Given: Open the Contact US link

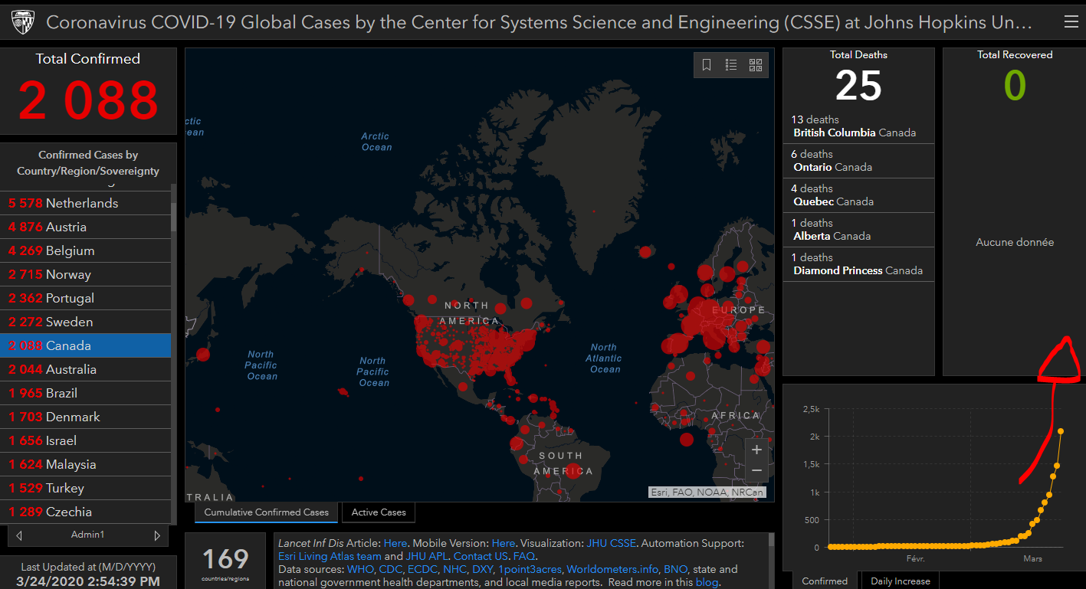Looking at the screenshot, I should click(481, 556).
